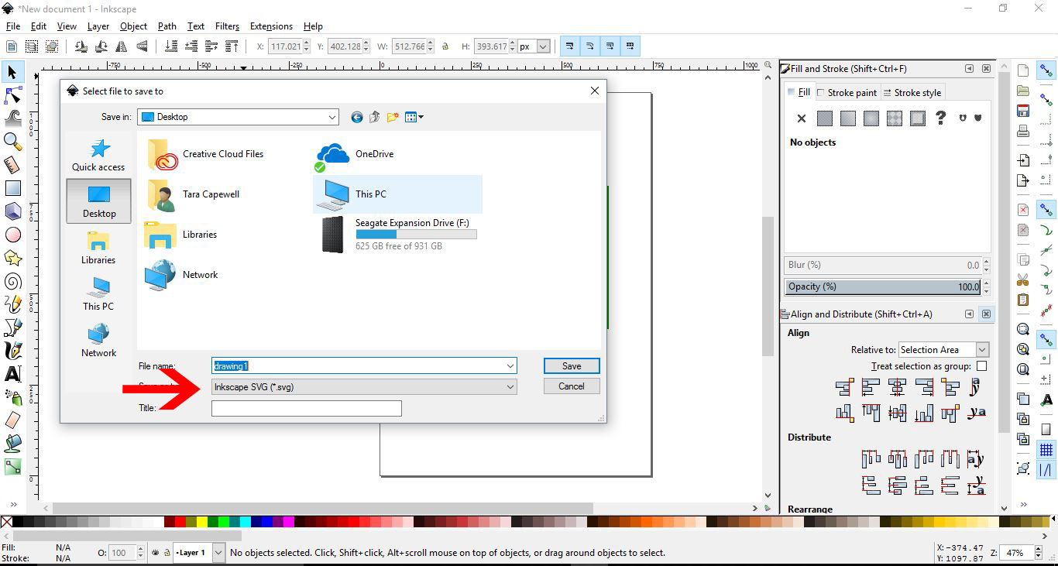Select the Text tool
Screen dimensions: 1058x566
pyautogui.click(x=12, y=374)
